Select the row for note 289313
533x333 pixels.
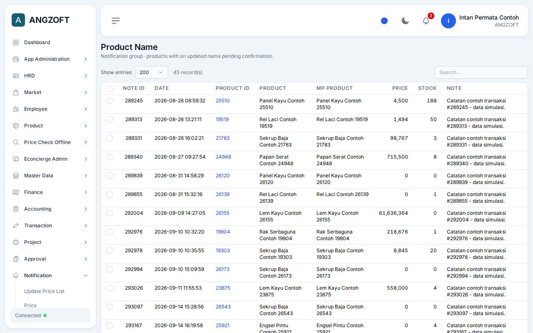[110, 119]
